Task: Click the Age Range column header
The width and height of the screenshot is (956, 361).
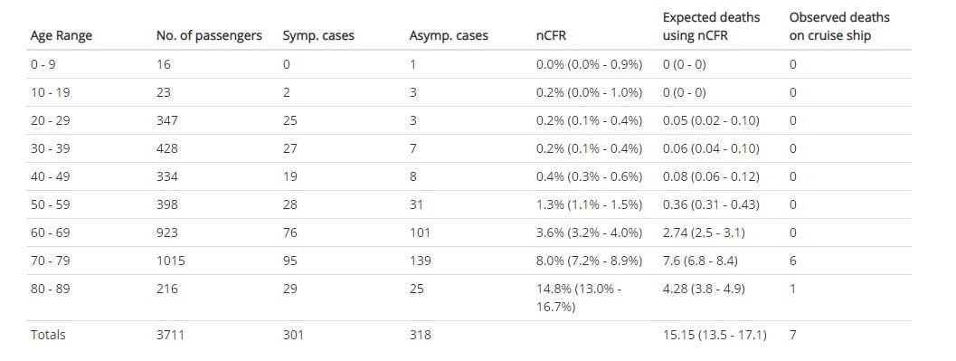Action: pyautogui.click(x=61, y=35)
